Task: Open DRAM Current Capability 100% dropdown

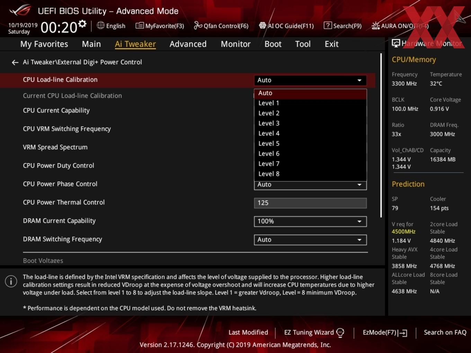Action: click(x=310, y=221)
